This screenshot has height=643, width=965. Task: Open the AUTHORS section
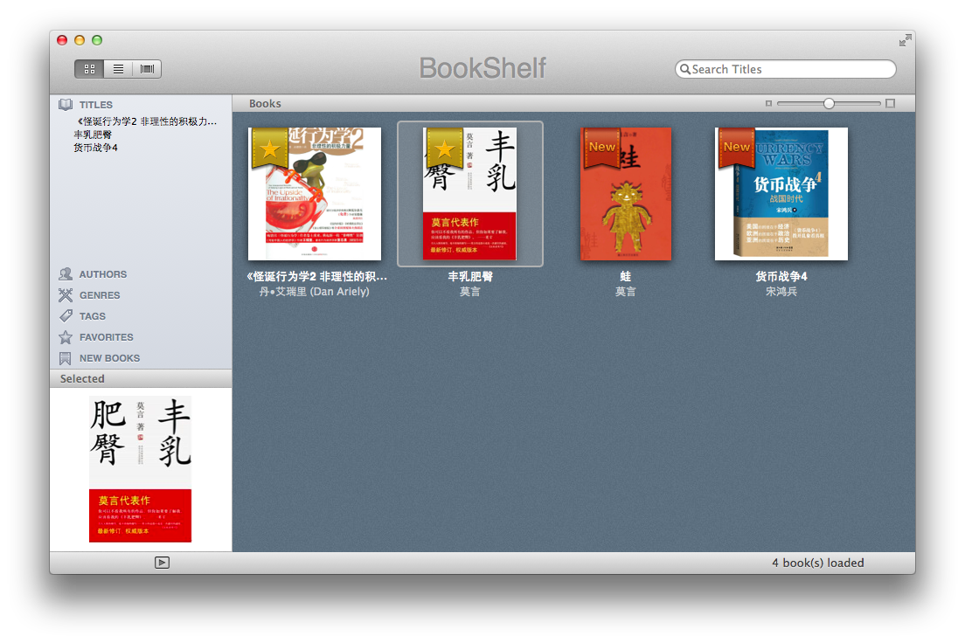[x=103, y=274]
